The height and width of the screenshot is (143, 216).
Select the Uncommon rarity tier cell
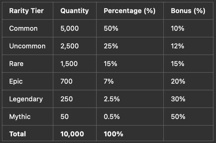27,46
